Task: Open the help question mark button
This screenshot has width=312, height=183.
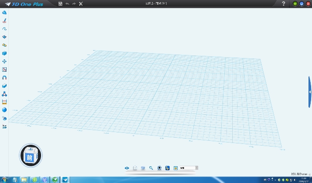Action: coord(283,4)
